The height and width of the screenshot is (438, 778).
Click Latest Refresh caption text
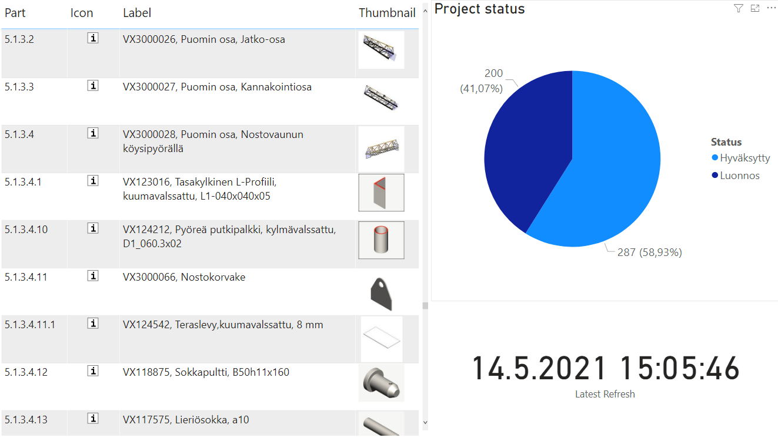tap(605, 394)
